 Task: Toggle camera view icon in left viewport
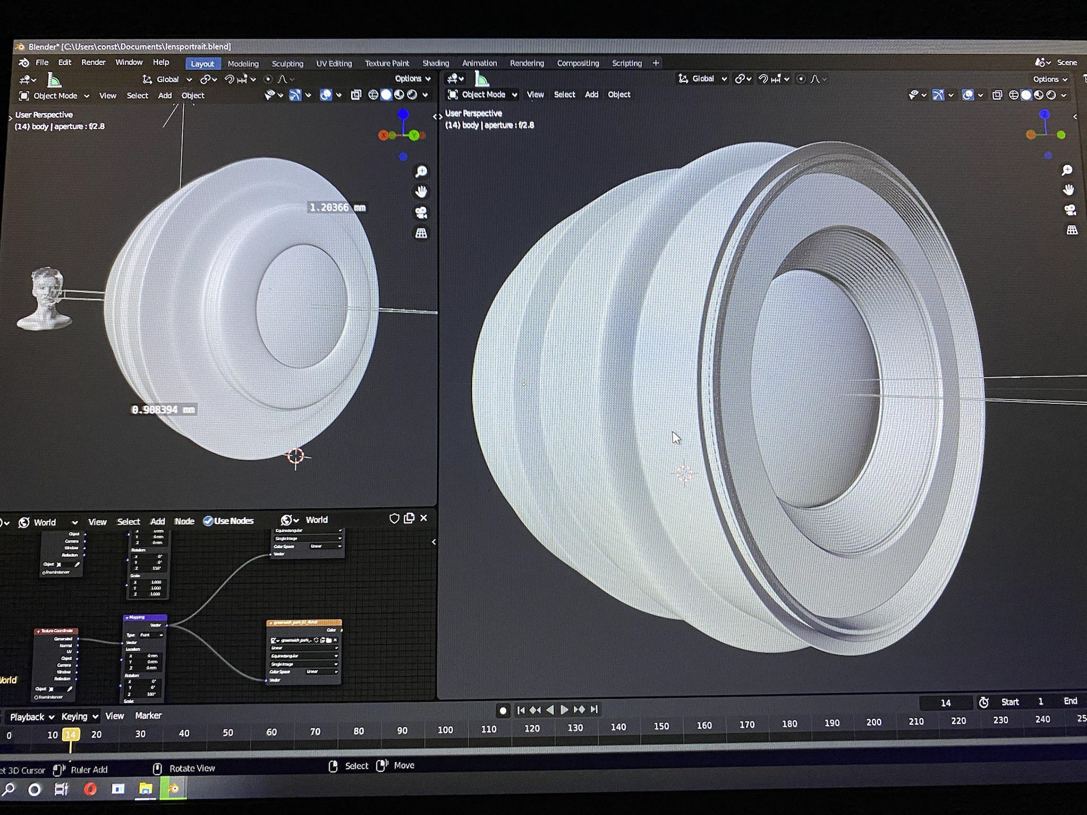tap(421, 212)
